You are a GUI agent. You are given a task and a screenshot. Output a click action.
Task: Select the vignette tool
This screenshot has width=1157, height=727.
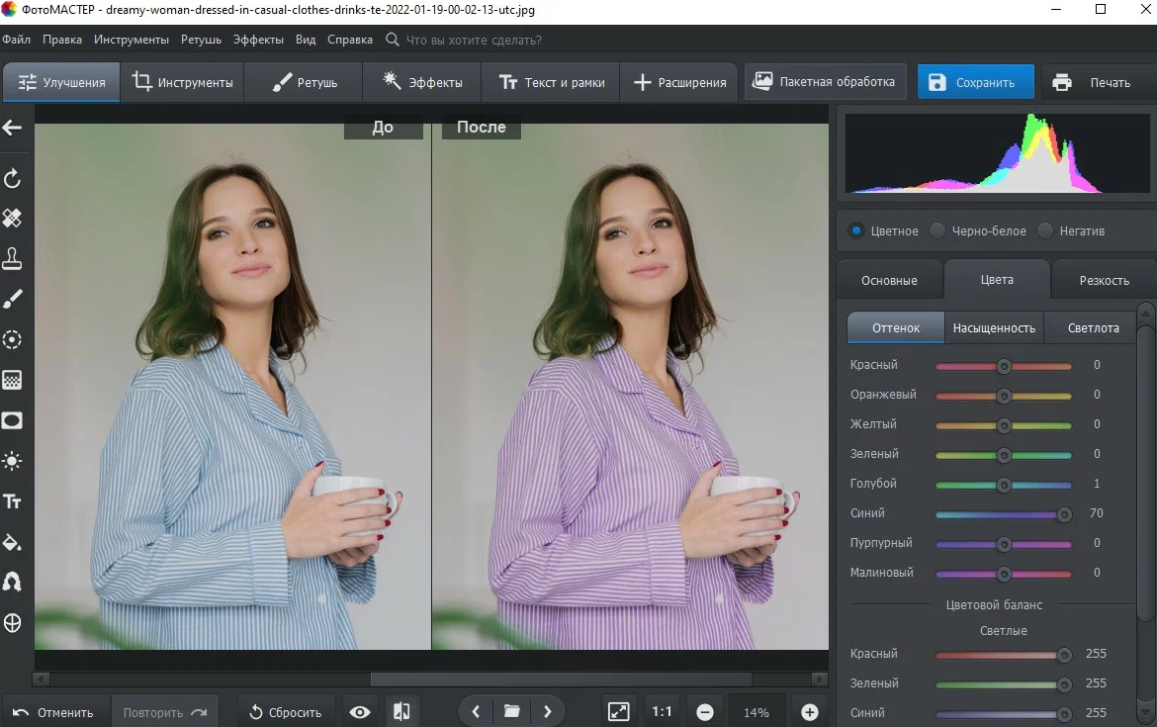pos(12,420)
